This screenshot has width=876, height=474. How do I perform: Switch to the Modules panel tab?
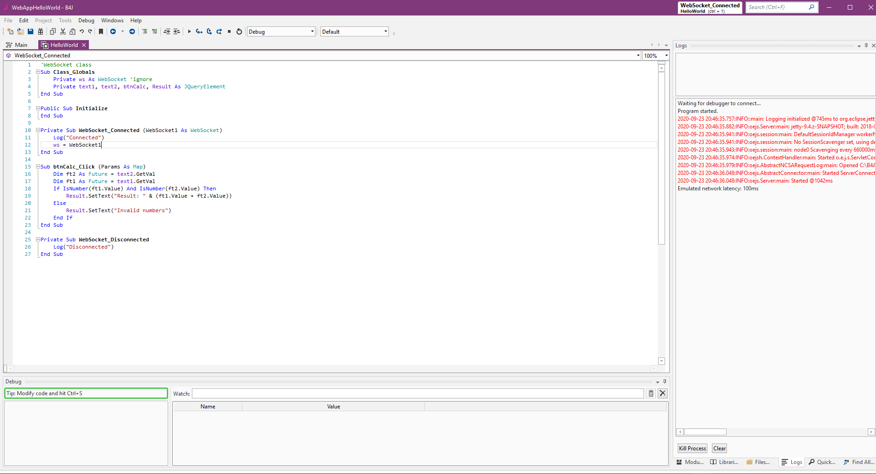[x=690, y=462]
